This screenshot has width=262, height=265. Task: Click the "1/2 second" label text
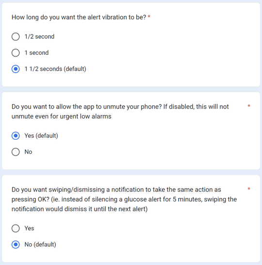[x=39, y=37]
